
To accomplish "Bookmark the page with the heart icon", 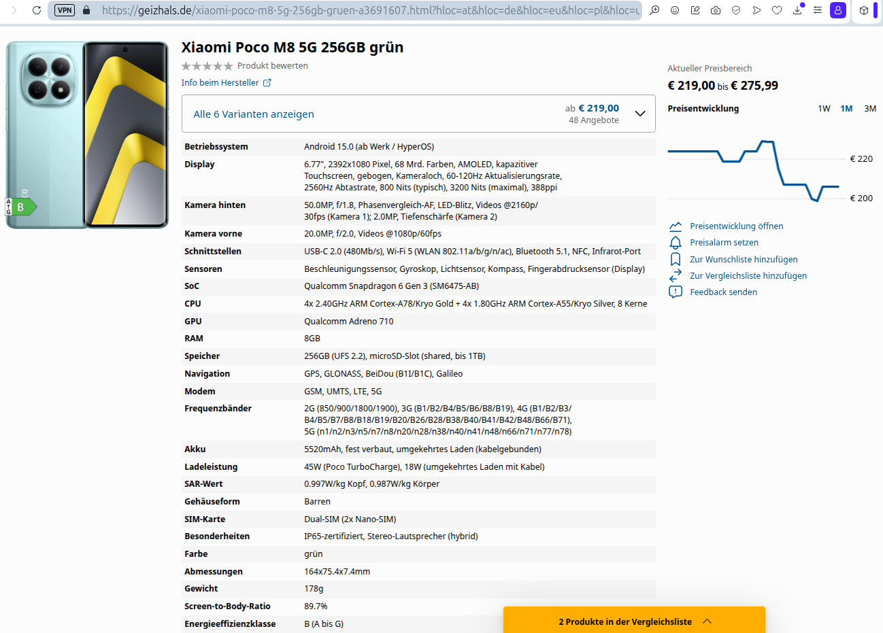I will pyautogui.click(x=777, y=10).
